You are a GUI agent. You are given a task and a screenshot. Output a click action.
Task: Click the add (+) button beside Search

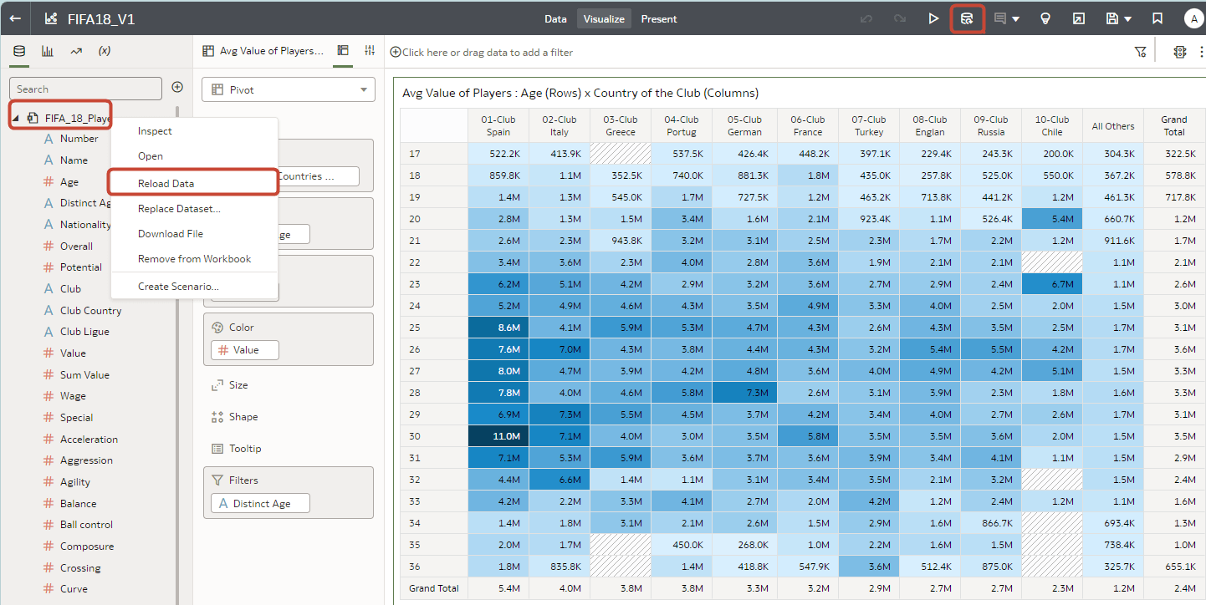click(176, 87)
